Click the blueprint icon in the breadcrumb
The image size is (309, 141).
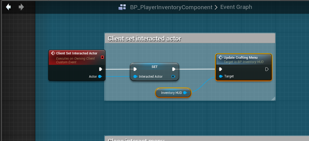pyautogui.click(x=122, y=7)
